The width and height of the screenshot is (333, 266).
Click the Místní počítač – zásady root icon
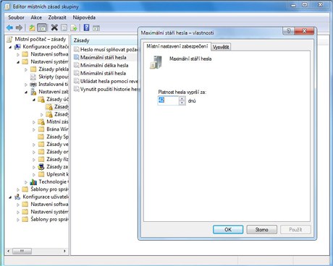coord(9,39)
